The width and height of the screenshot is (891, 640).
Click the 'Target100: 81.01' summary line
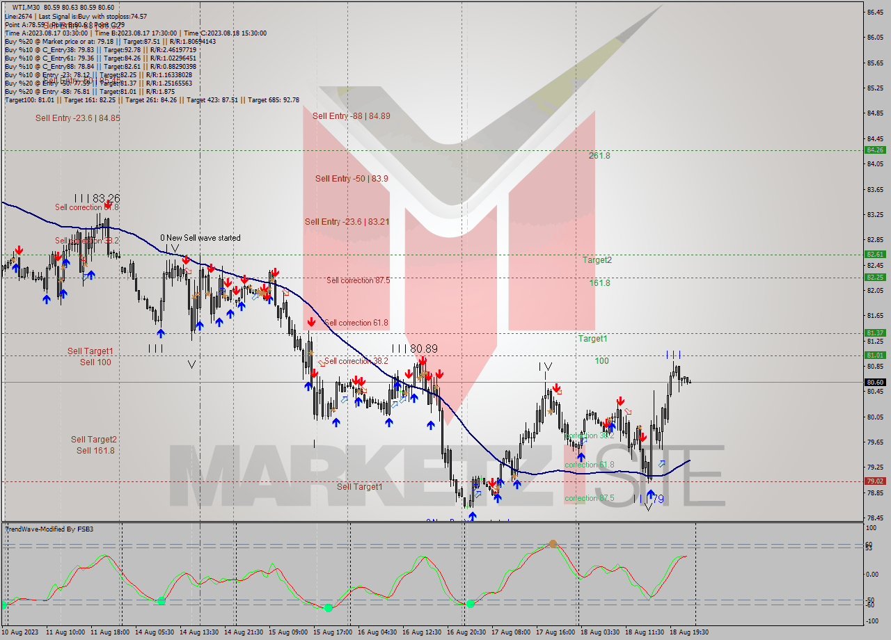152,100
